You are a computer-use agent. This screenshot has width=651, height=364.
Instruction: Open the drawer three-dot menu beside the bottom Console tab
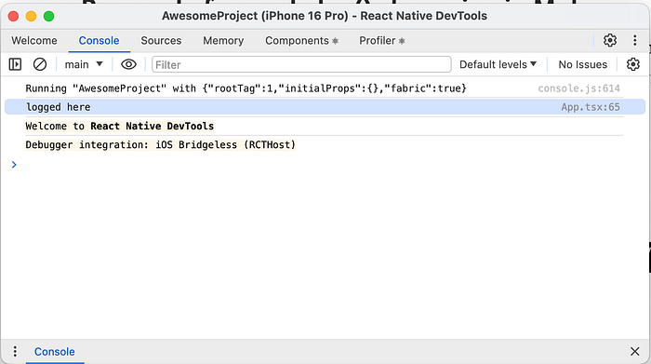tap(15, 352)
